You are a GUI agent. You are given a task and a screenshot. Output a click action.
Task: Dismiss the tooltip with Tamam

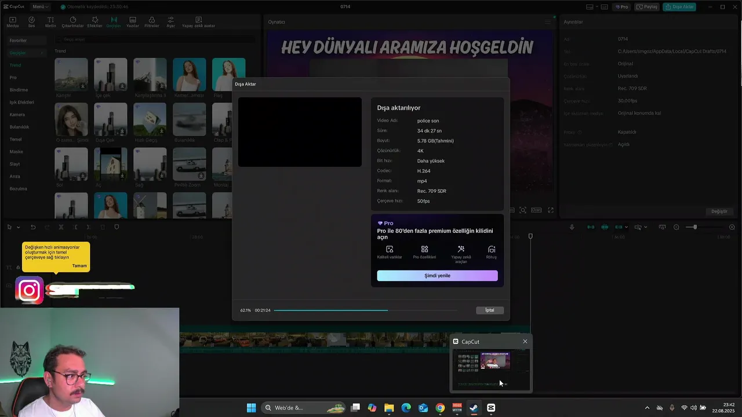79,266
